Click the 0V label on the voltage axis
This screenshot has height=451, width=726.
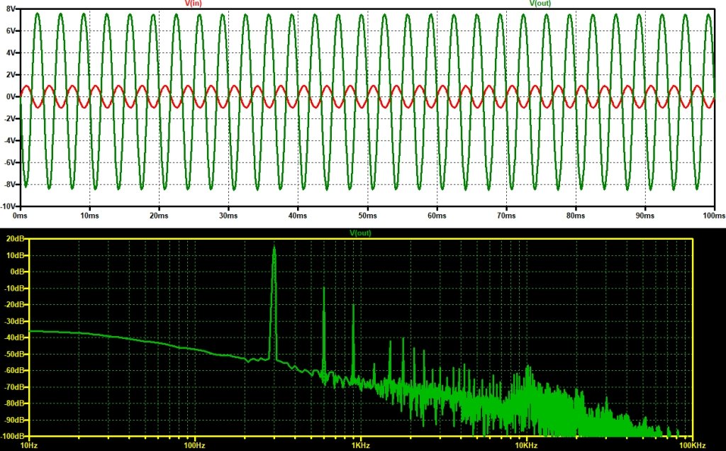coord(9,96)
